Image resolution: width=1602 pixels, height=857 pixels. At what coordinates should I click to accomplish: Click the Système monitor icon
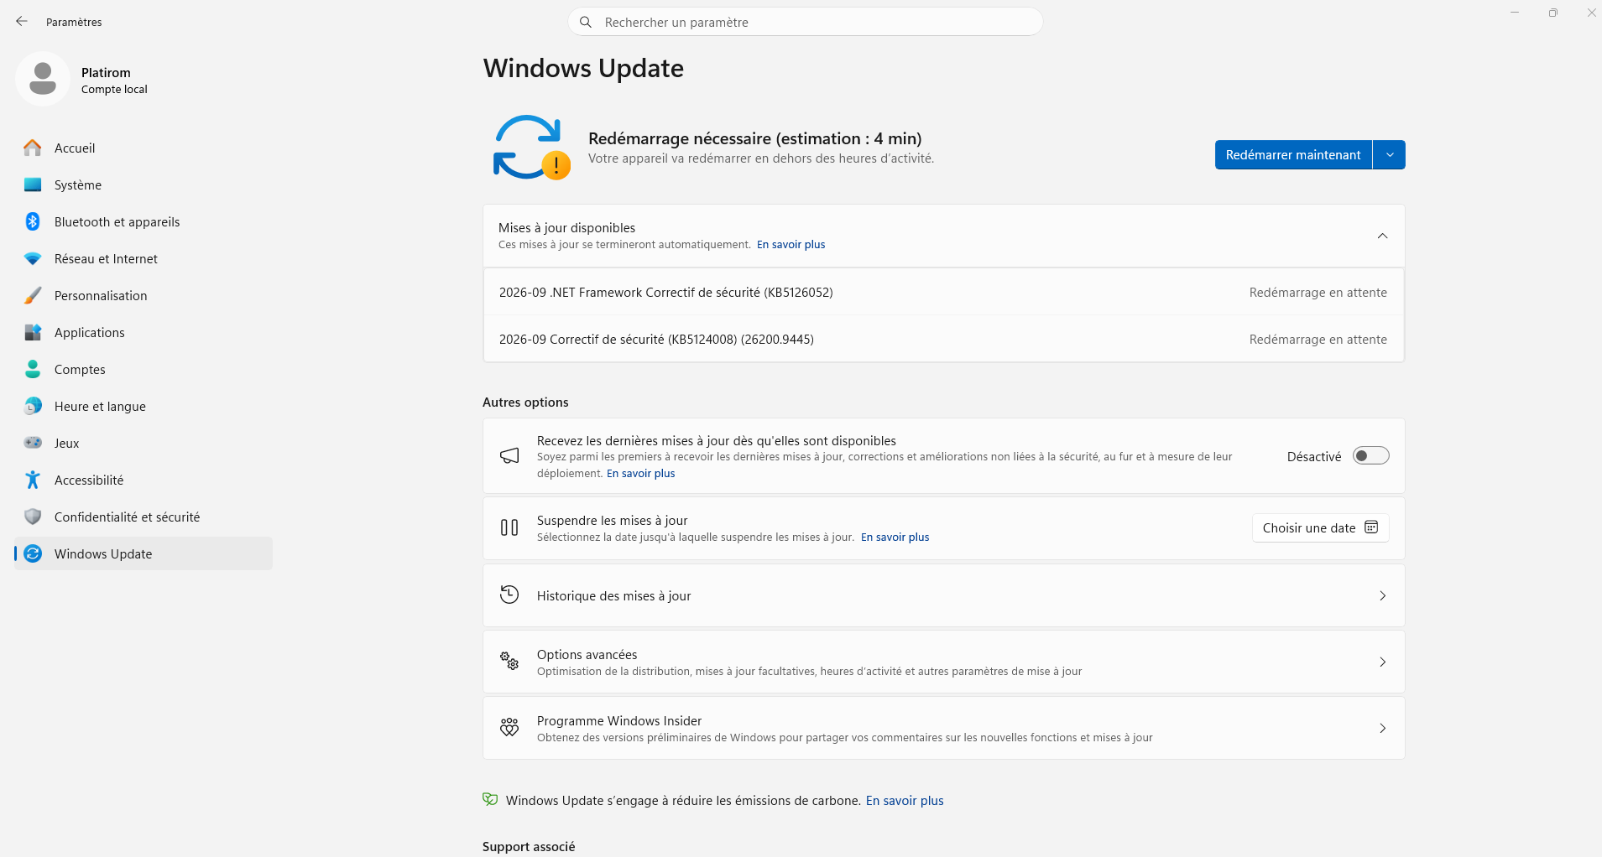(33, 184)
